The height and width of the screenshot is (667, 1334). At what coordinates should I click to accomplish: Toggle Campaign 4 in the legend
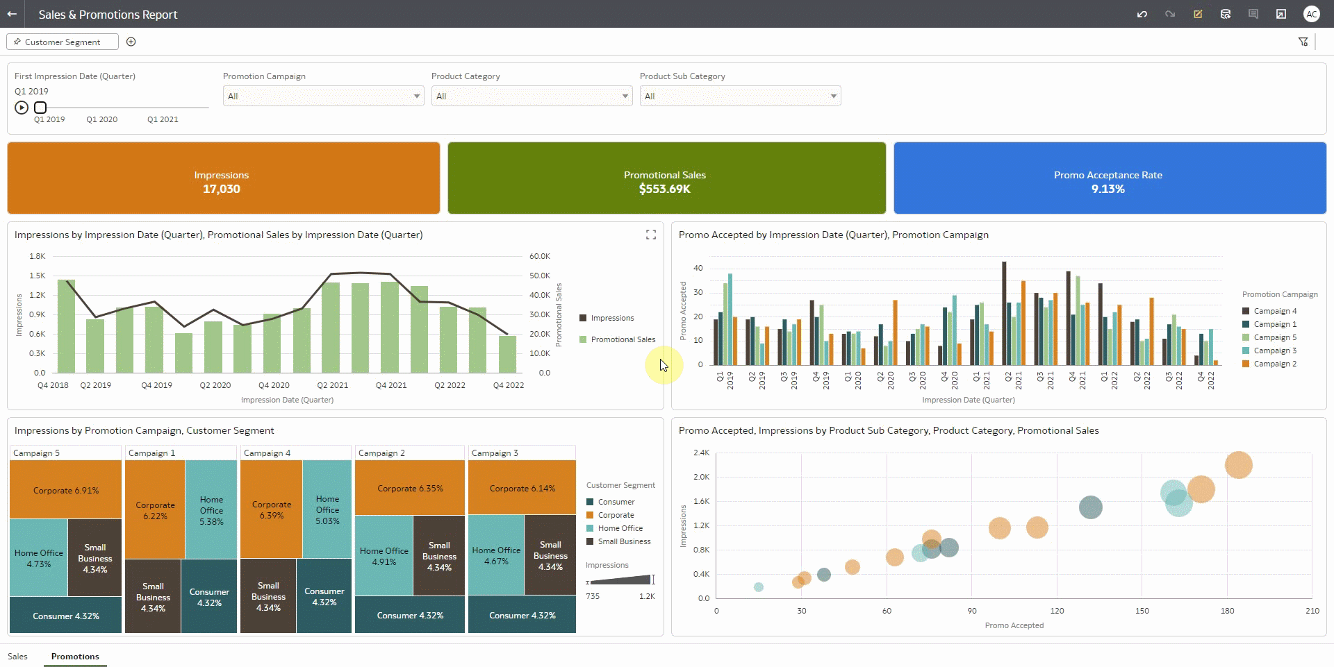pyautogui.click(x=1274, y=311)
